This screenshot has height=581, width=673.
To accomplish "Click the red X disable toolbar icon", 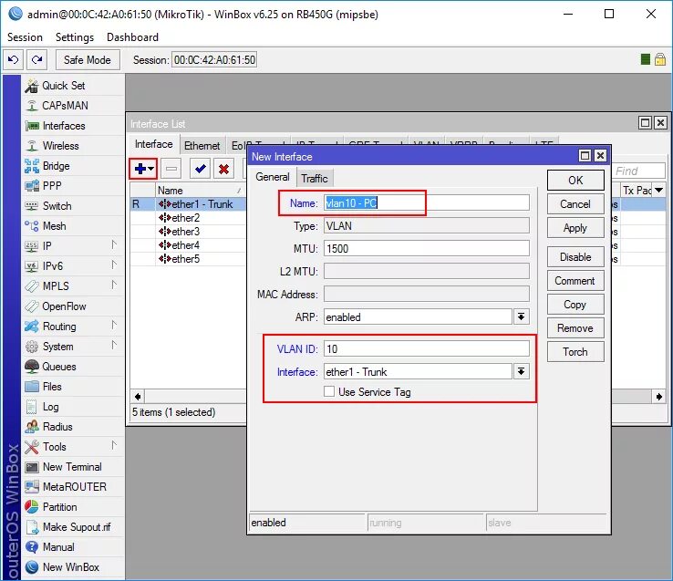I will pyautogui.click(x=223, y=169).
